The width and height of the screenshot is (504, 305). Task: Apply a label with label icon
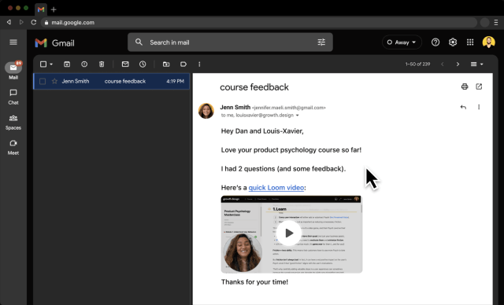tap(183, 64)
